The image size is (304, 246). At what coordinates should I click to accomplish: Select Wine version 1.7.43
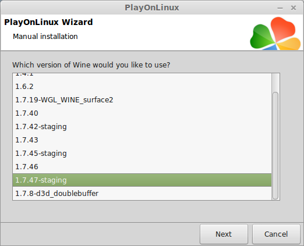(142, 140)
